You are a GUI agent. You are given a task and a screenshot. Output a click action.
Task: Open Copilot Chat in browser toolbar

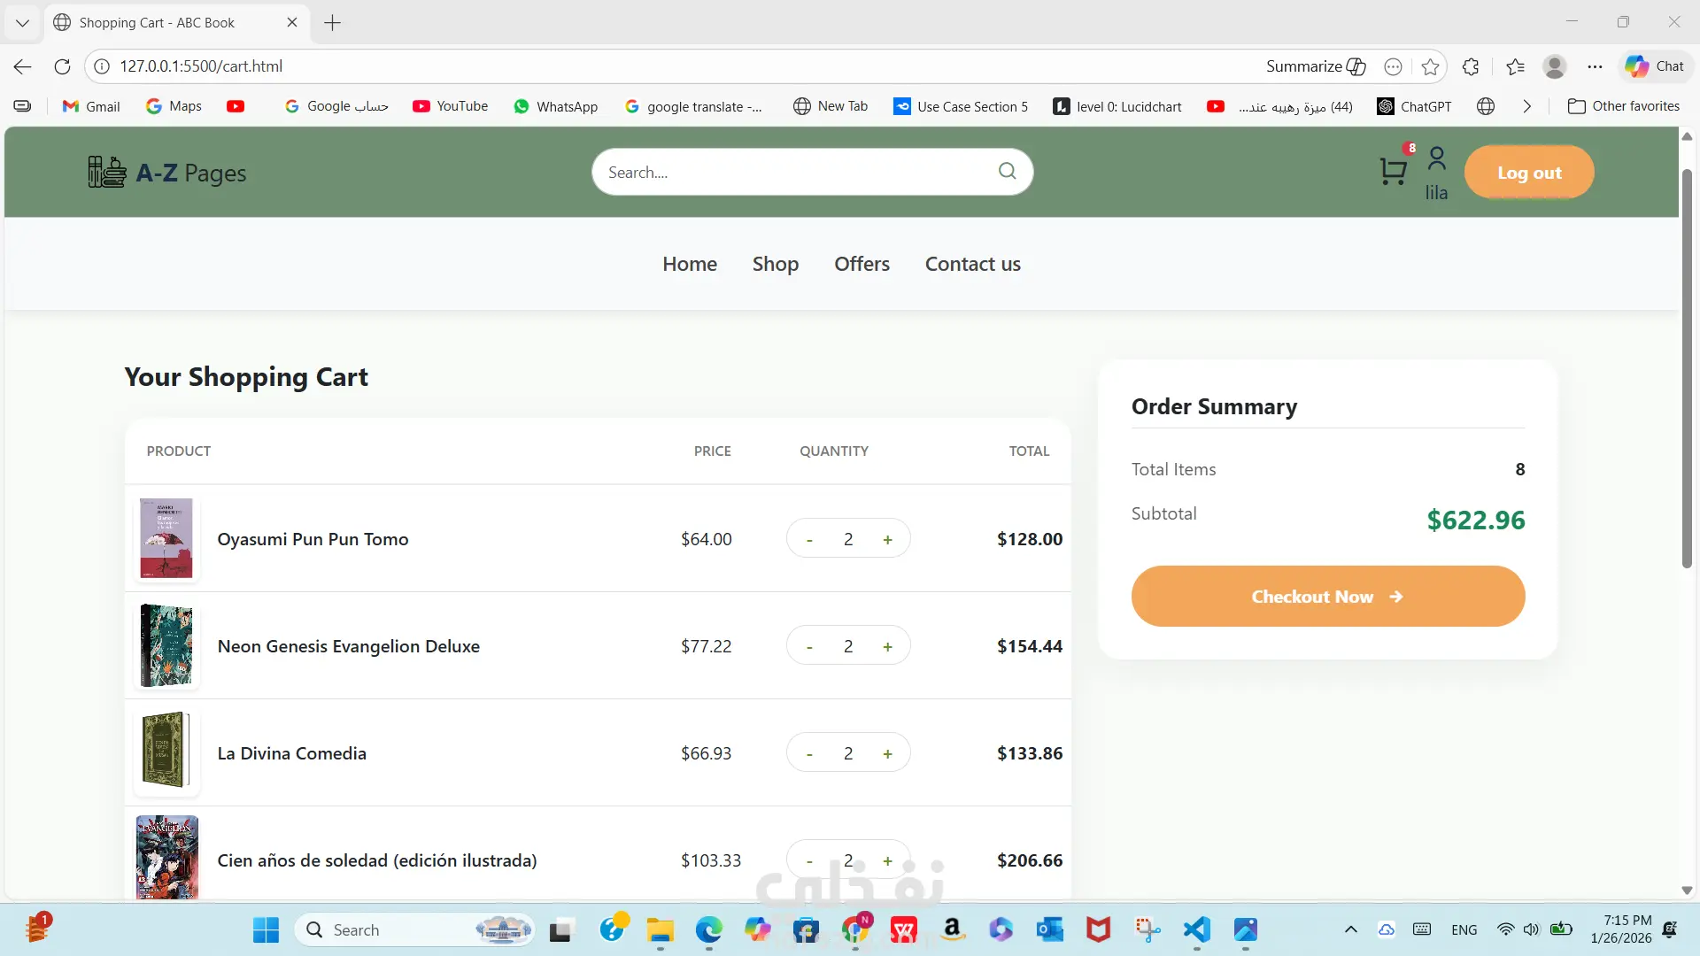1654,66
